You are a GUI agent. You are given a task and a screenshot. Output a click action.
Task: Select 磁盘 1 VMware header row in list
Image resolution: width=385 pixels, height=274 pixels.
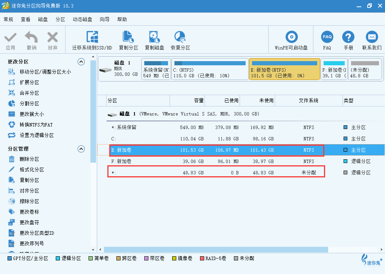(246, 114)
